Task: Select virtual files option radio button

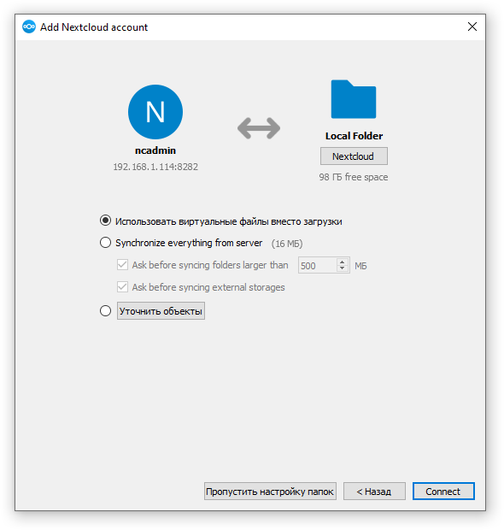Action: tap(105, 221)
